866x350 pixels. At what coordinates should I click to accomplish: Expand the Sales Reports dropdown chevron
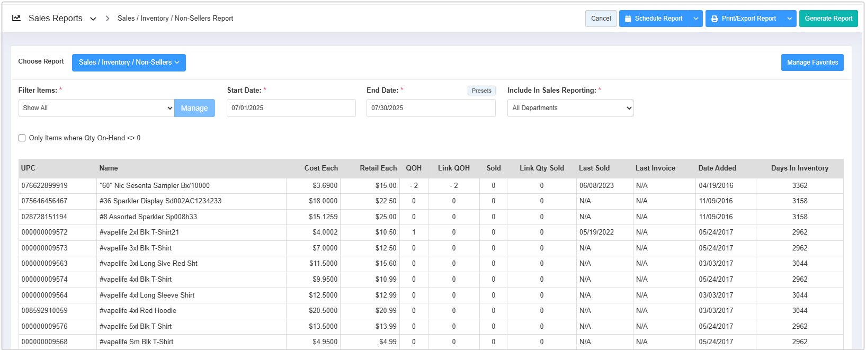pyautogui.click(x=93, y=19)
